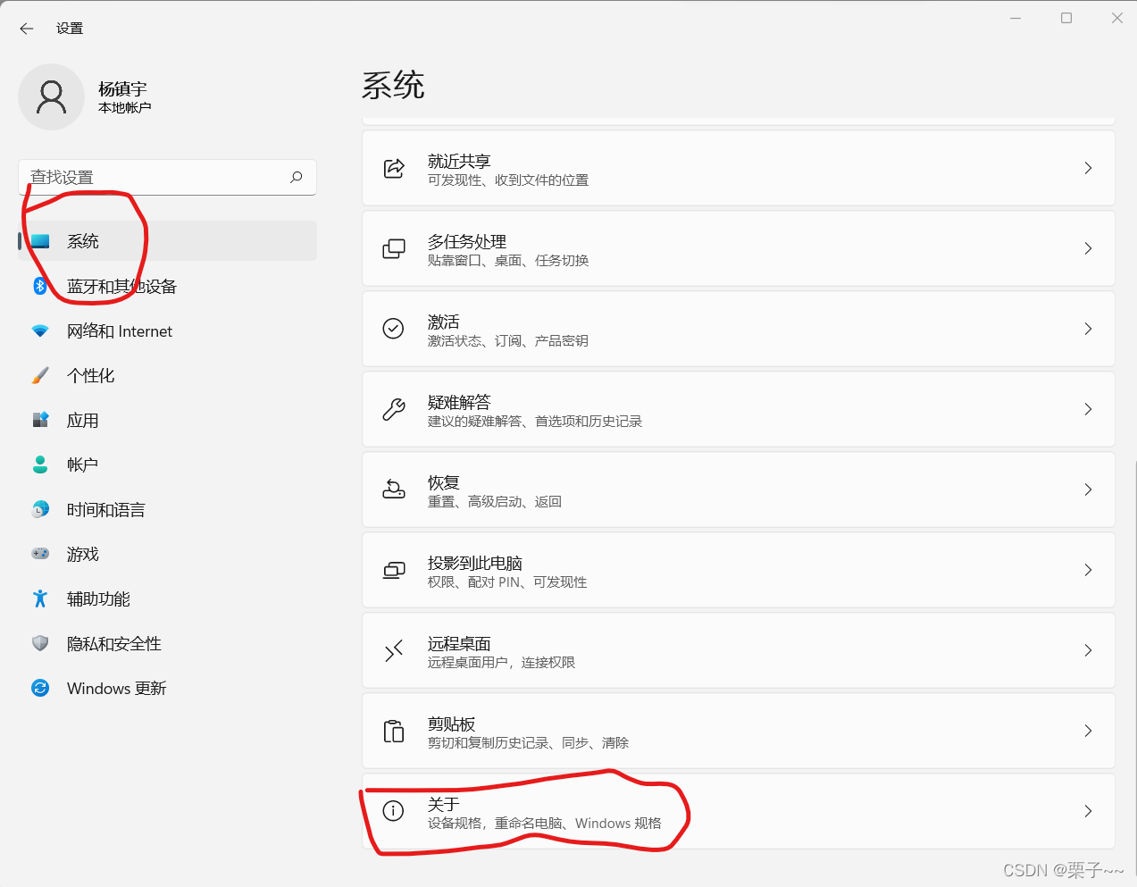The height and width of the screenshot is (887, 1137).
Task: Click the 查找设置 search field
Action: pos(168,177)
